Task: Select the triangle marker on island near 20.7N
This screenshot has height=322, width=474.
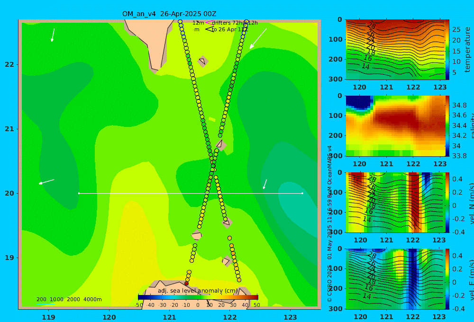Action: tap(220, 143)
